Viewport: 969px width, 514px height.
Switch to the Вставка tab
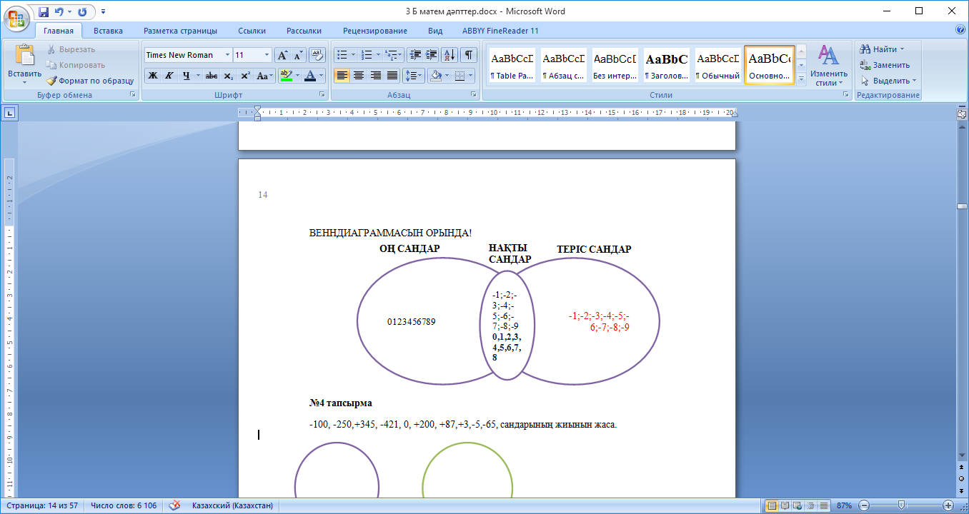(108, 31)
